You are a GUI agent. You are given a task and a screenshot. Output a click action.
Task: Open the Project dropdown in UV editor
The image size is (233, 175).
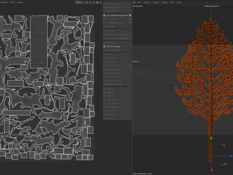tap(82, 2)
